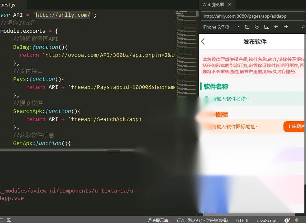
Task: Open the browser developer console icon
Action: 266,27
